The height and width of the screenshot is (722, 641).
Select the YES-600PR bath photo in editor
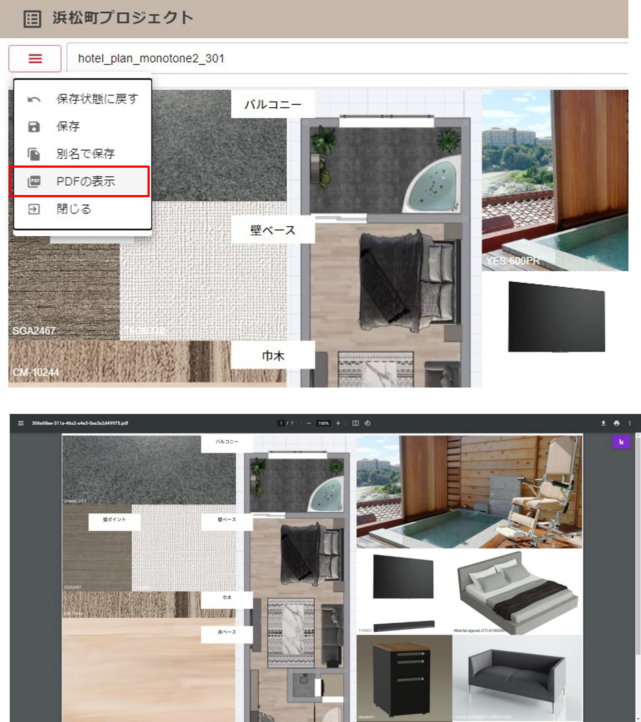click(555, 180)
